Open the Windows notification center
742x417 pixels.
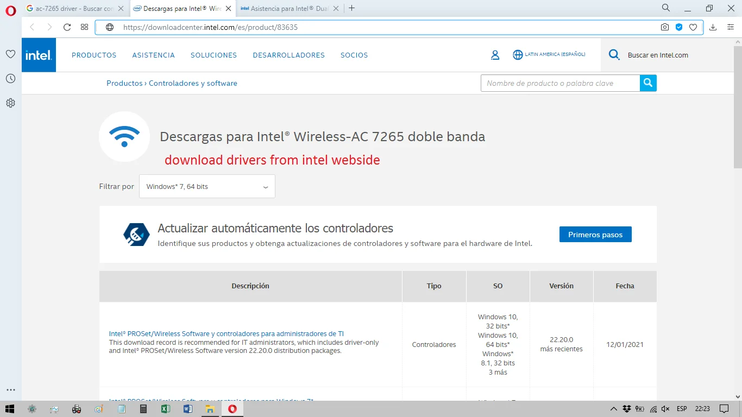click(x=724, y=409)
